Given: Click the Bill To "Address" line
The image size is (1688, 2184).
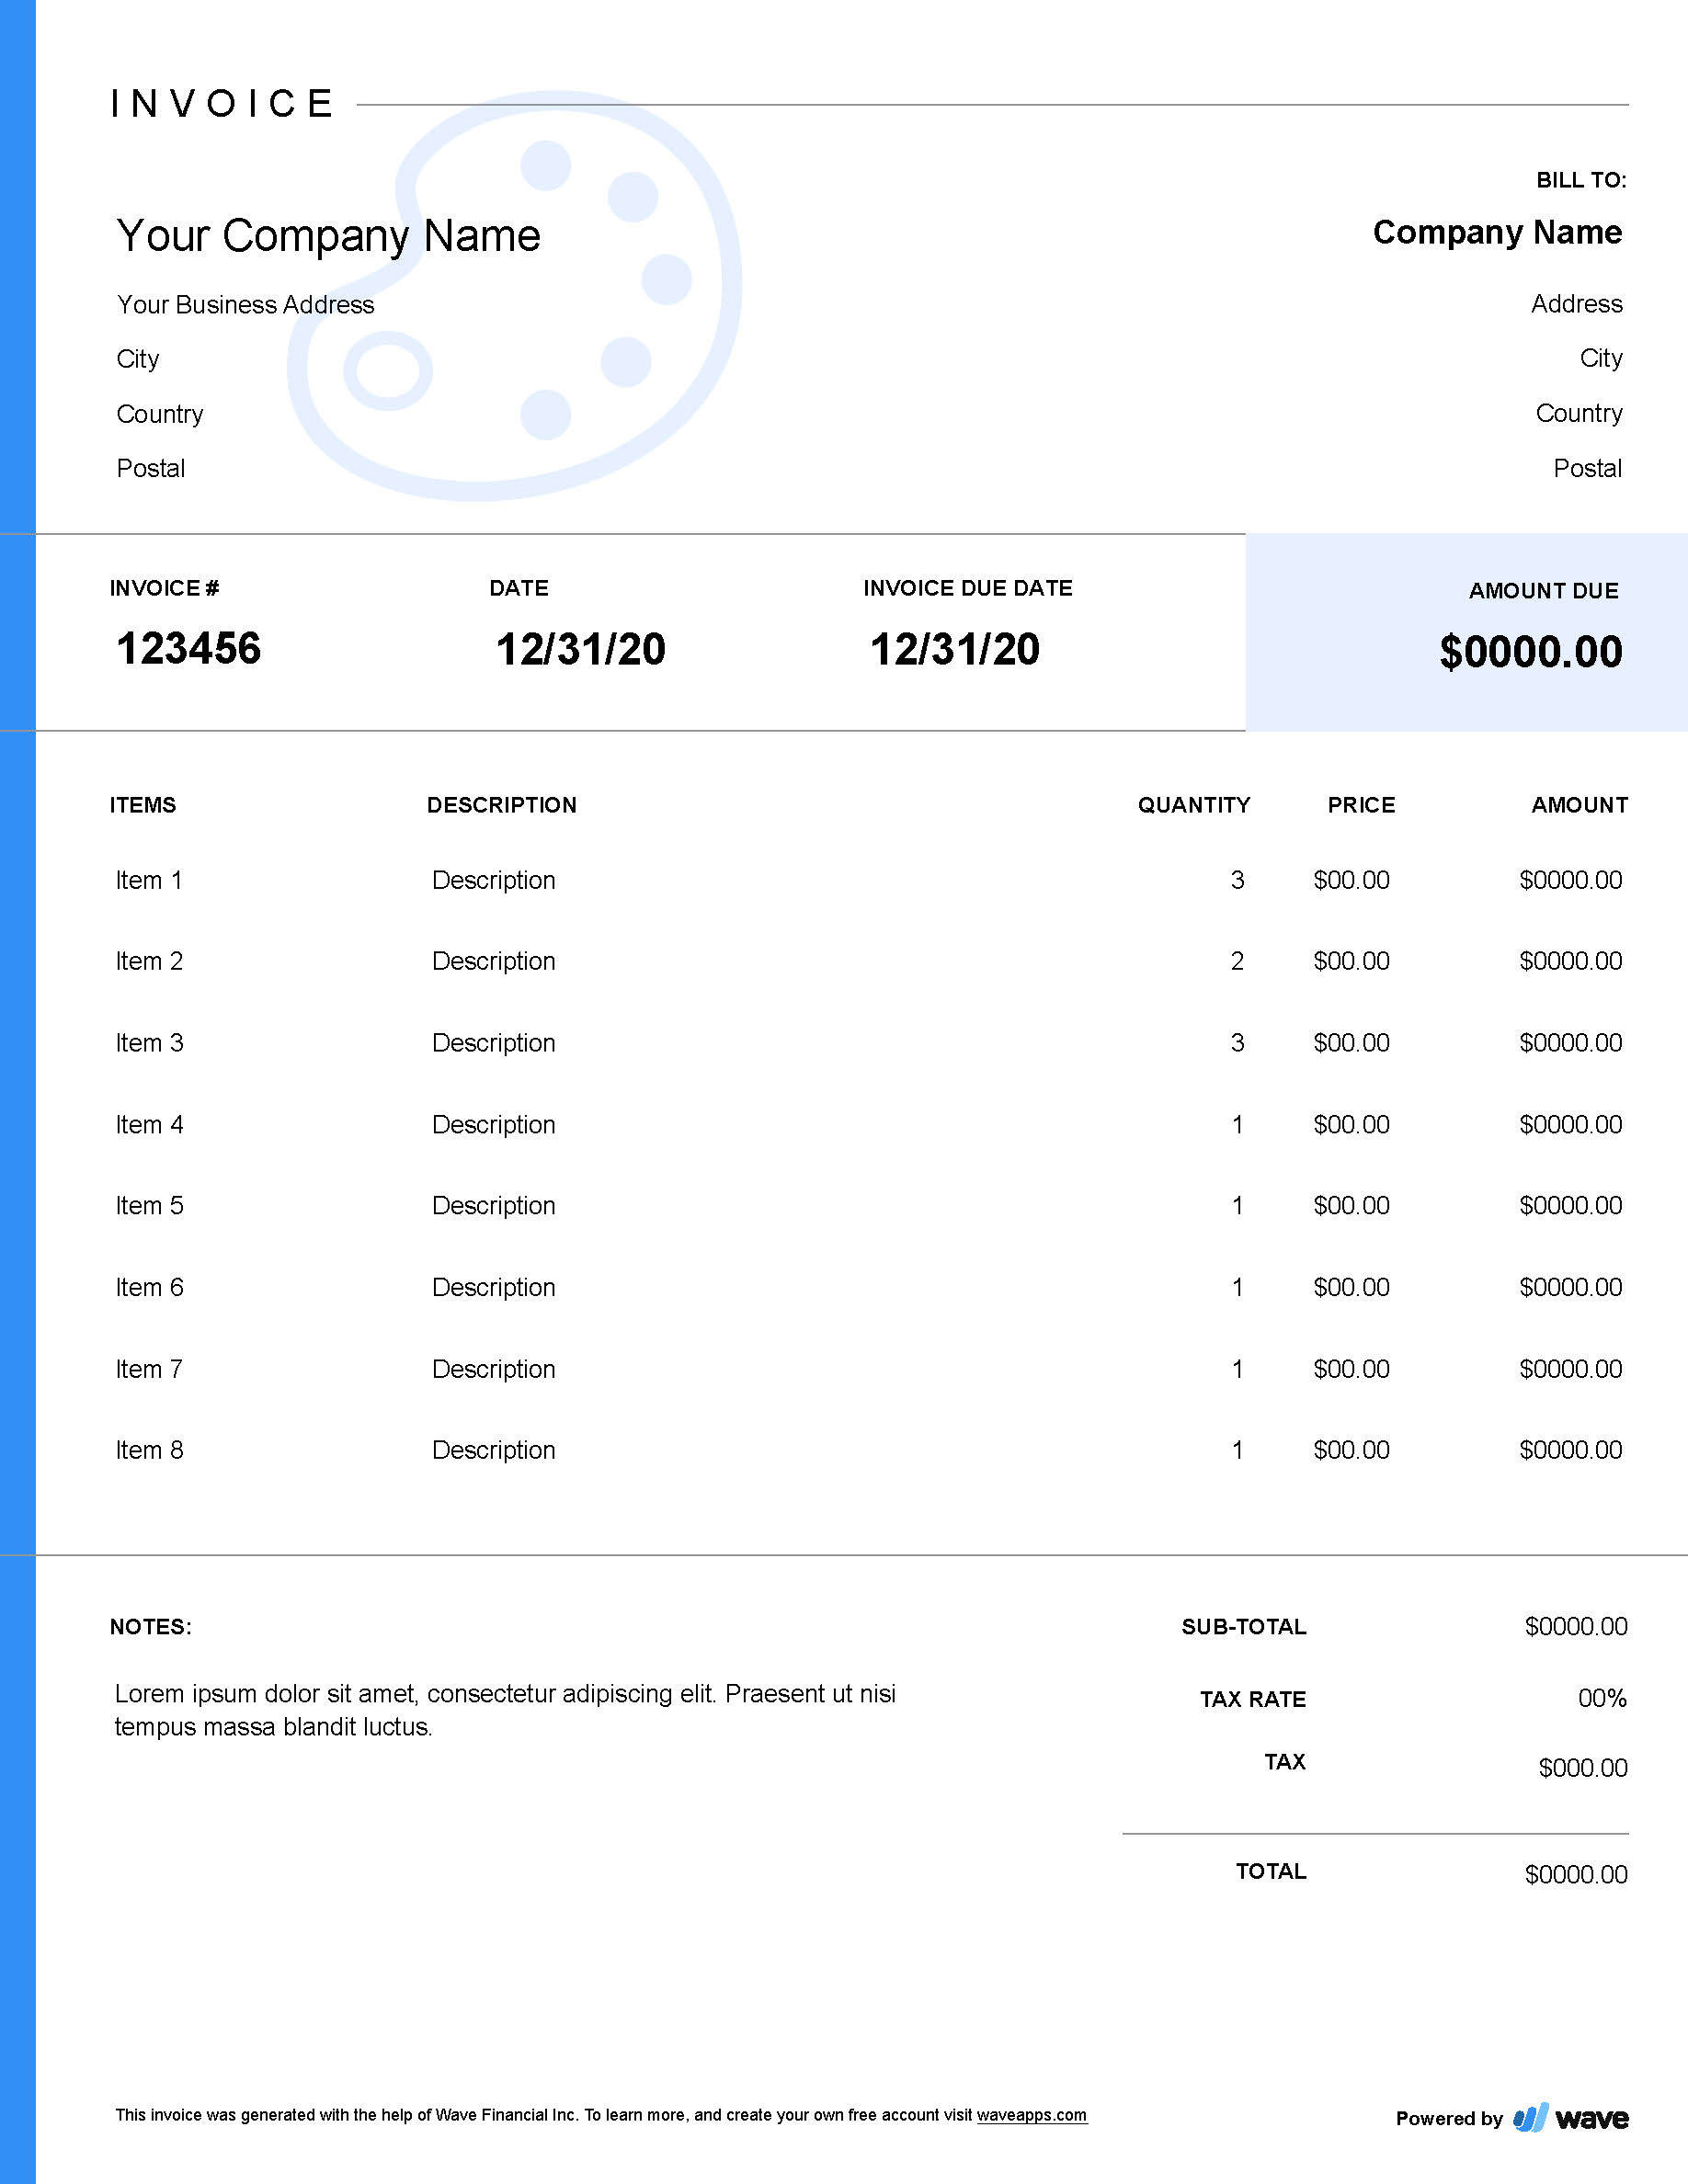Looking at the screenshot, I should click(1576, 303).
